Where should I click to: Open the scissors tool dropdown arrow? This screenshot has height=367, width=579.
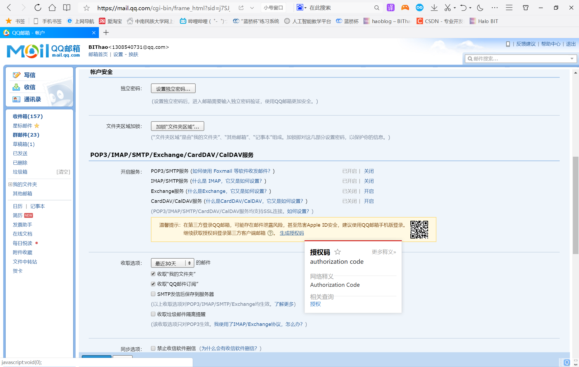pyautogui.click(x=455, y=8)
